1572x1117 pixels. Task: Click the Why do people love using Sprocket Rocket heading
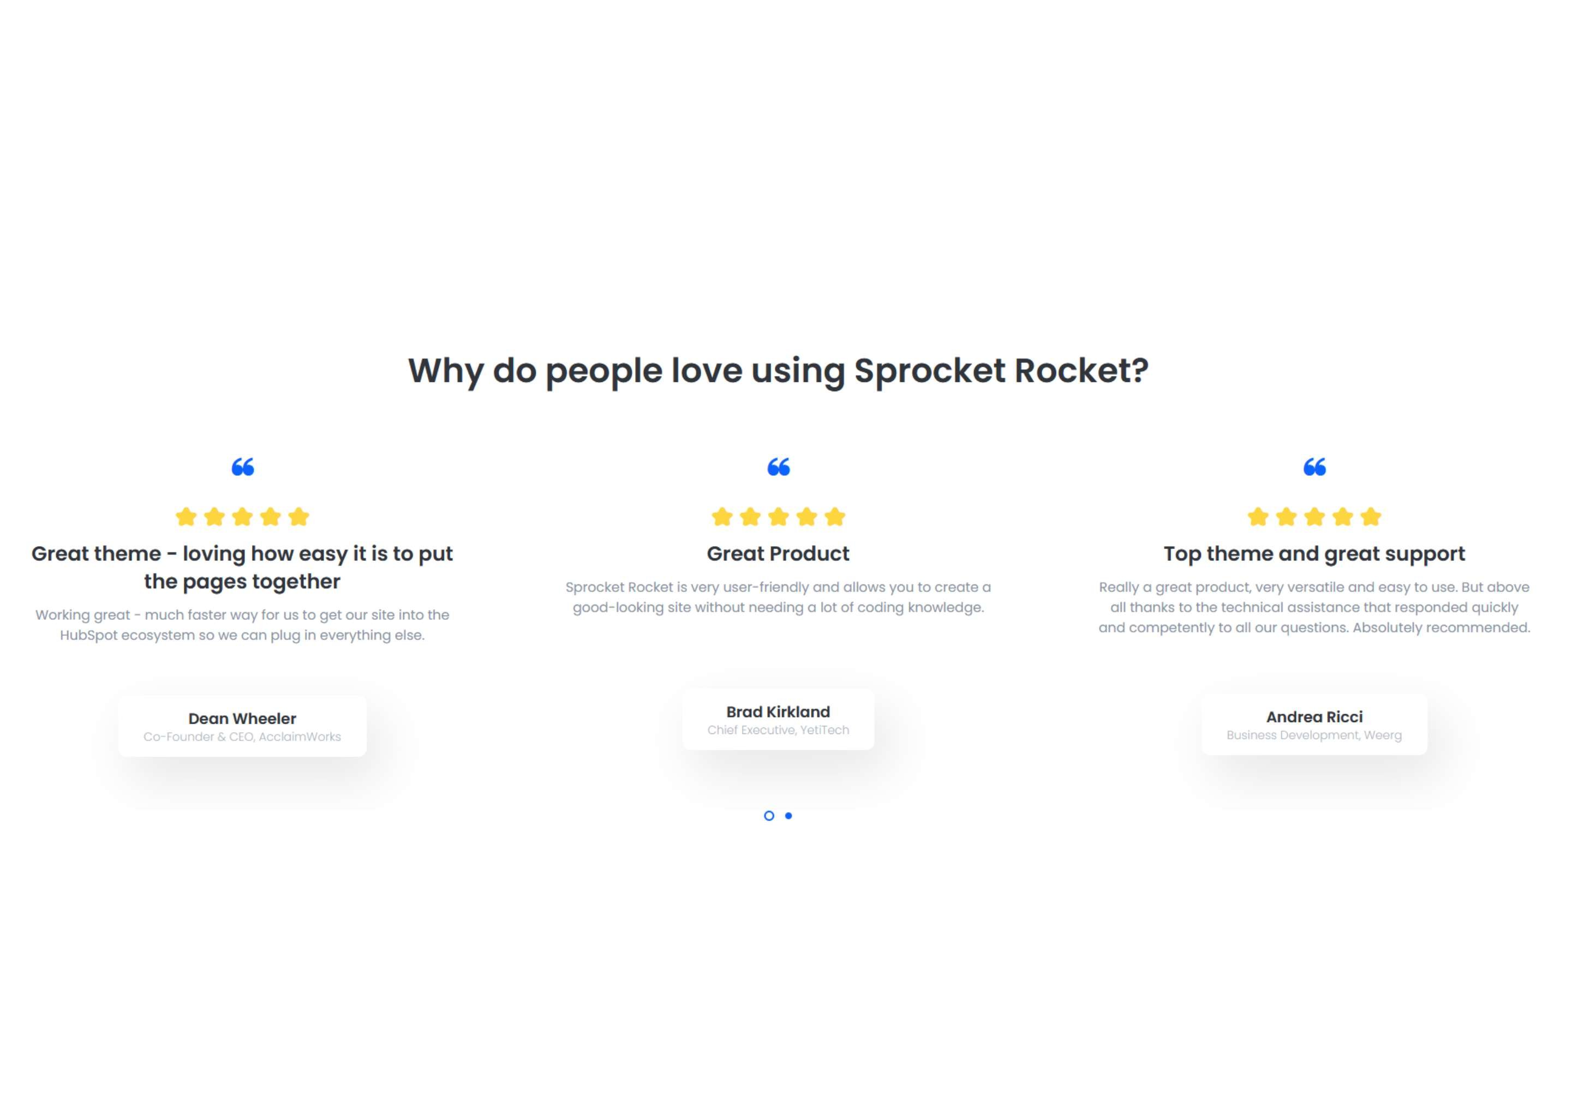pos(779,372)
